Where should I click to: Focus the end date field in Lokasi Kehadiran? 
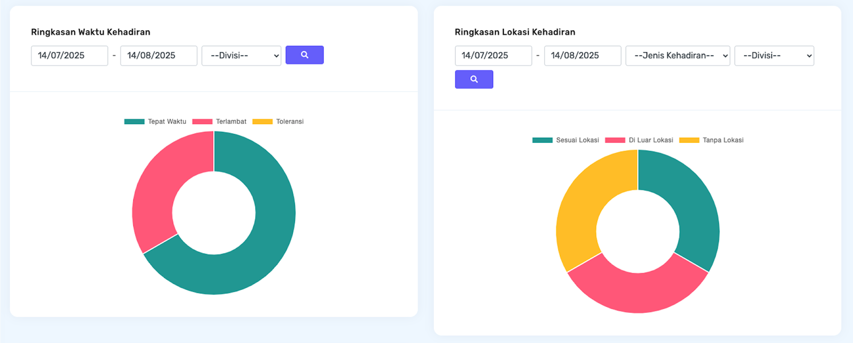[x=582, y=55]
